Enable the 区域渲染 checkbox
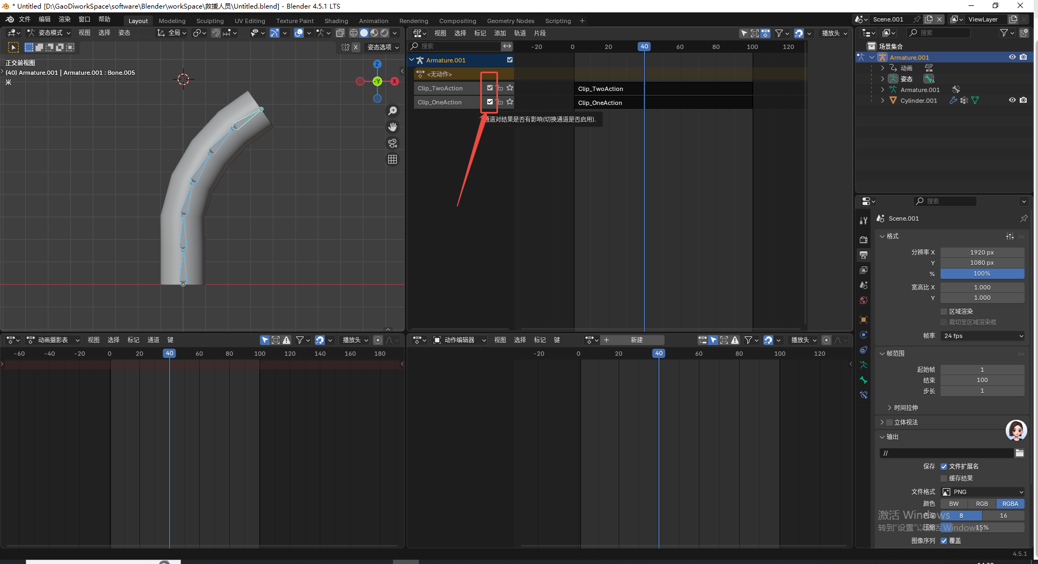Screen dimensions: 1038x564 click(944, 312)
